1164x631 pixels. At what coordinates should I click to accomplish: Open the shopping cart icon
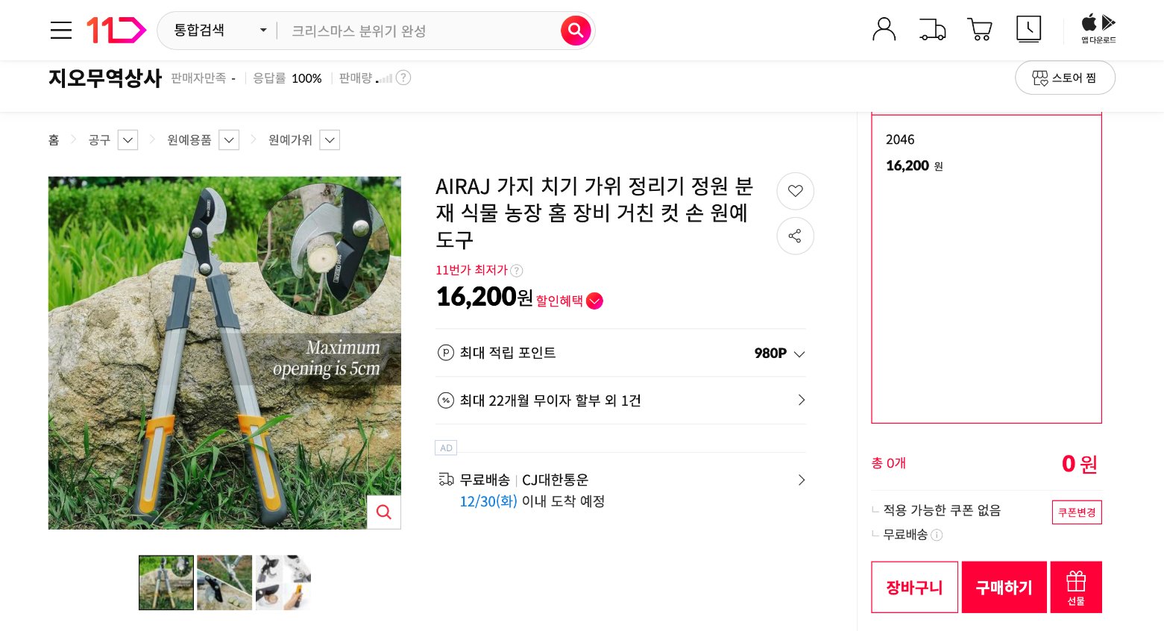pos(979,29)
